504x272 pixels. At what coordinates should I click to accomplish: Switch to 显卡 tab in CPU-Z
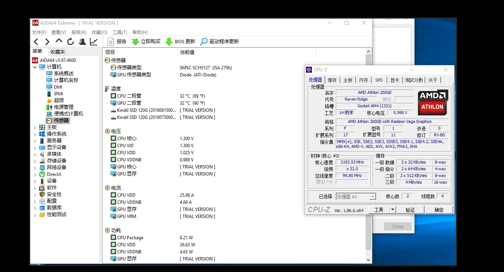(x=395, y=80)
